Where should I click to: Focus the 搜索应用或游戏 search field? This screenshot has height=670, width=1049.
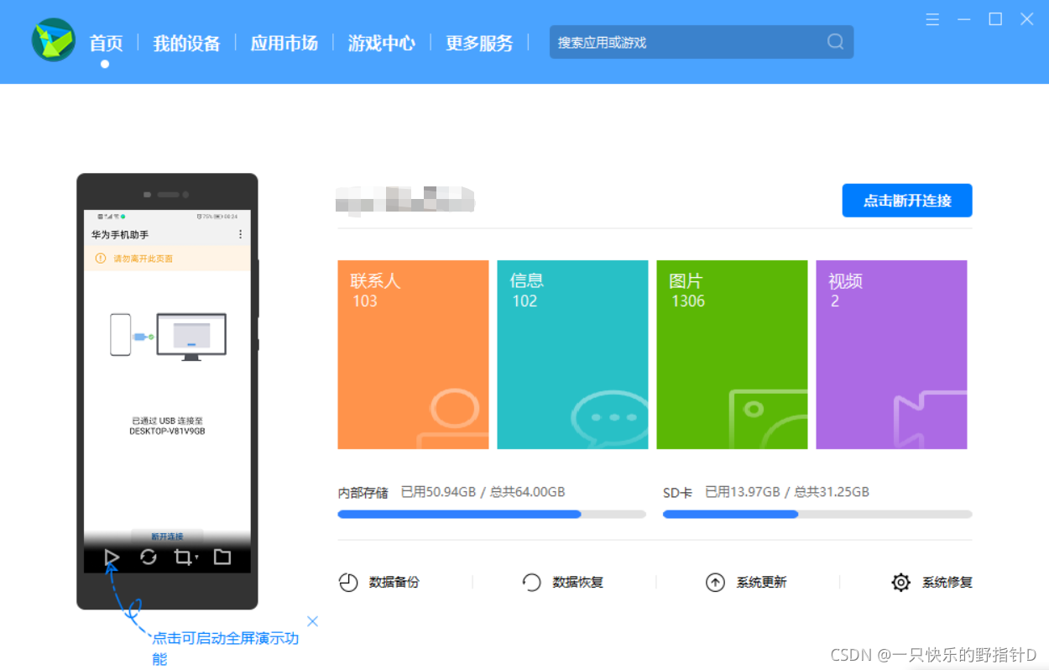point(702,42)
